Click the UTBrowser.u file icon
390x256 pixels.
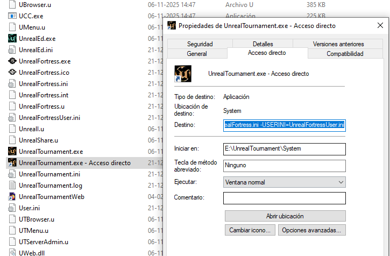pyautogui.click(x=12, y=219)
